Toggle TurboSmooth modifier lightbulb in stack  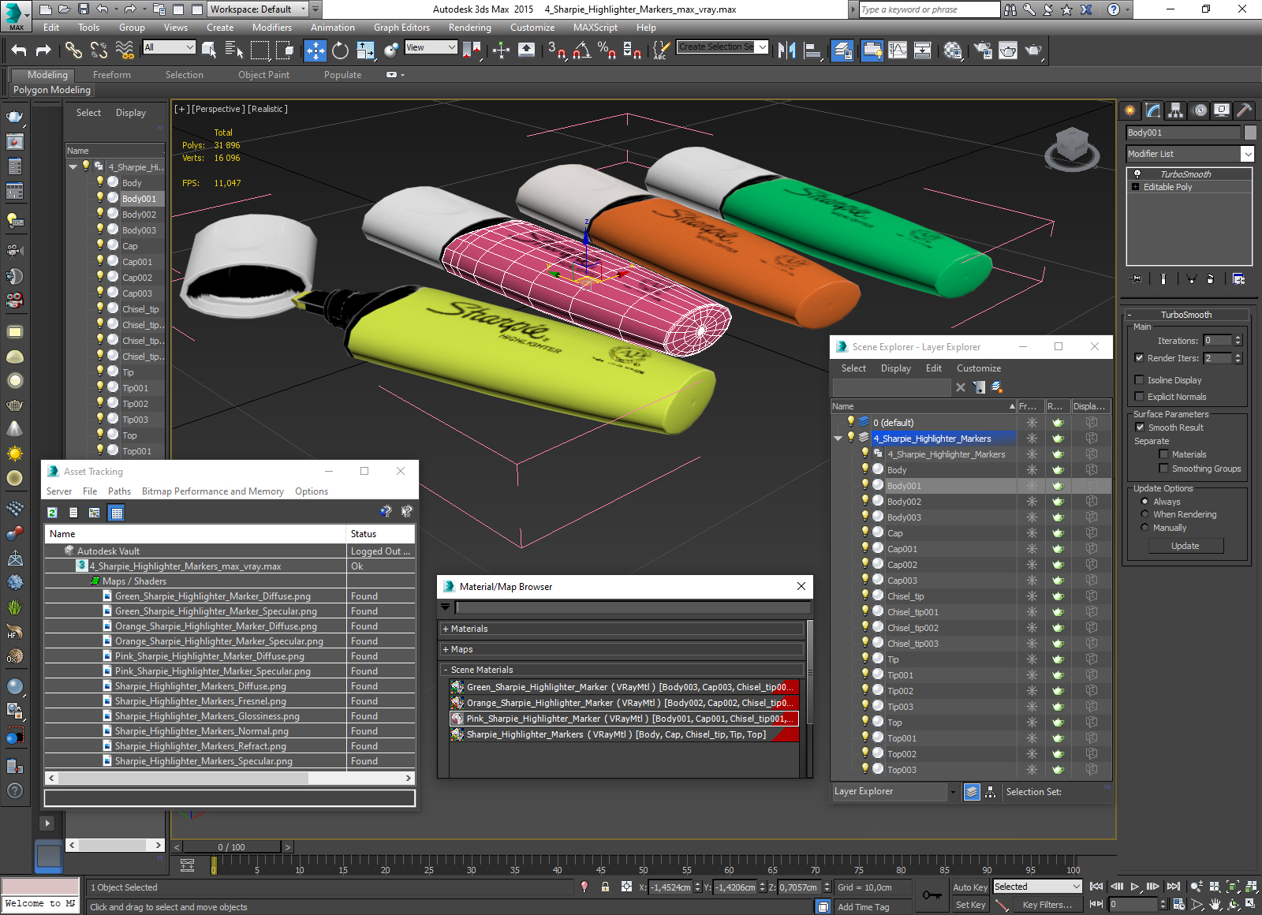click(x=1137, y=174)
